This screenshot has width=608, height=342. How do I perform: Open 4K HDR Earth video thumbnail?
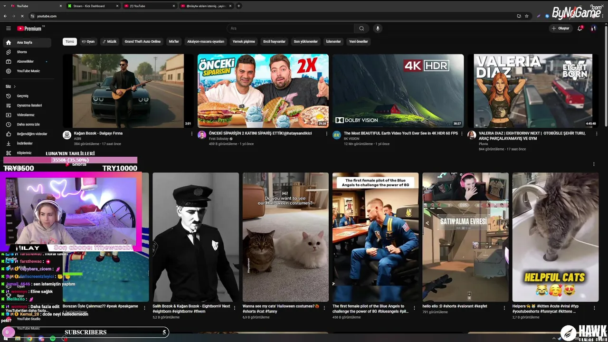click(x=398, y=91)
